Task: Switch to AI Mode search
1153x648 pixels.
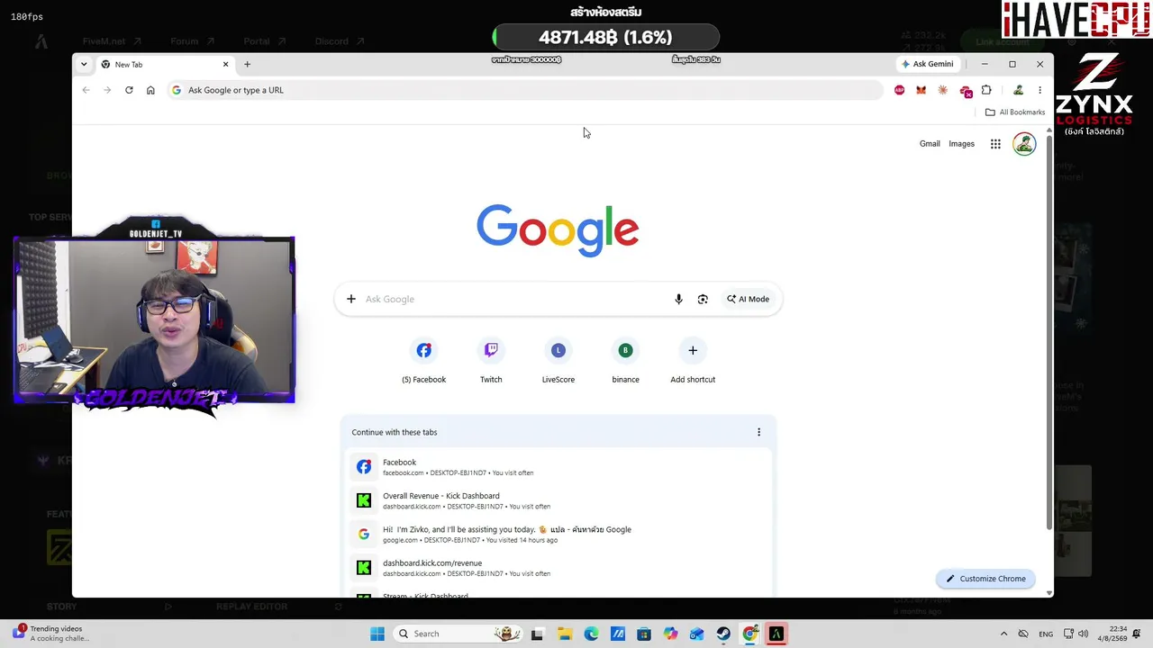Action: 749,299
